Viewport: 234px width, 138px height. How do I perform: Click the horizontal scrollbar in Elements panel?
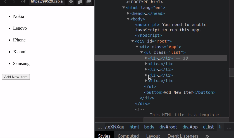point(186,120)
